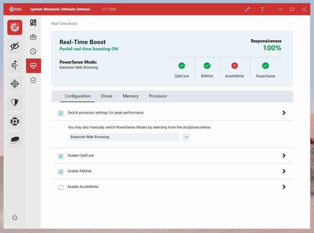Open the drive scrubber disk icon
This screenshot has width=314, height=233.
[15, 140]
